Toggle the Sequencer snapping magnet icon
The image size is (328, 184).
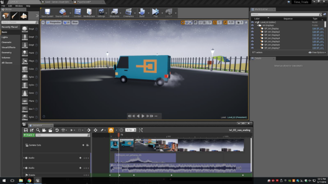pyautogui.click(x=111, y=130)
